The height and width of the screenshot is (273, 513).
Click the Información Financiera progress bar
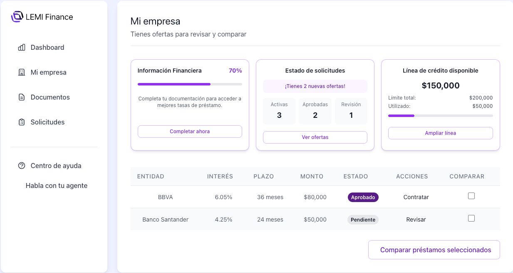(x=190, y=84)
